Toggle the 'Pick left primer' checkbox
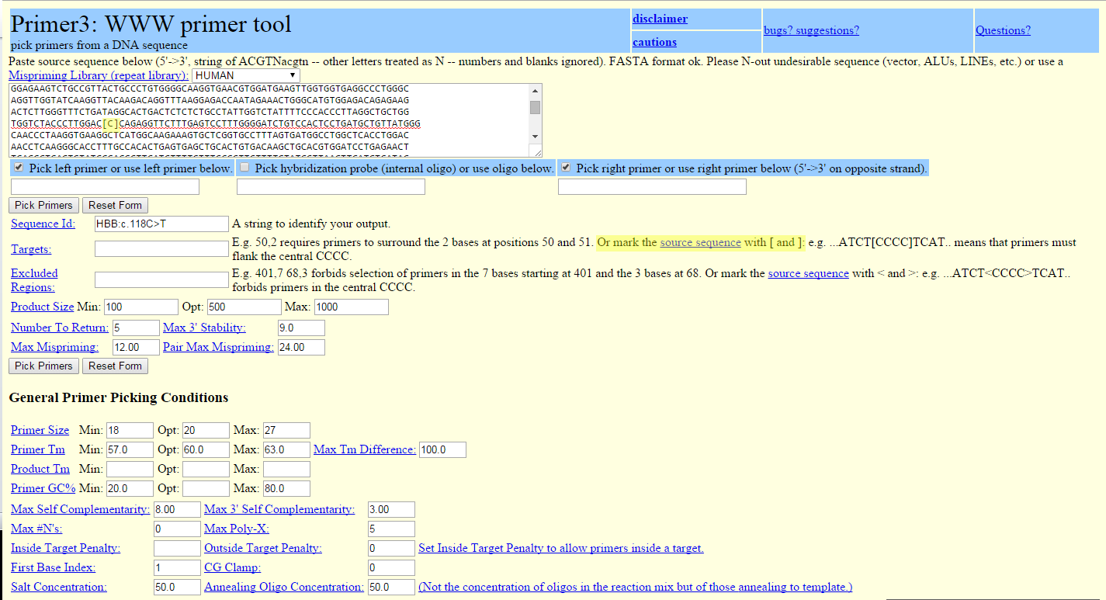The width and height of the screenshot is (1106, 600). [x=19, y=168]
